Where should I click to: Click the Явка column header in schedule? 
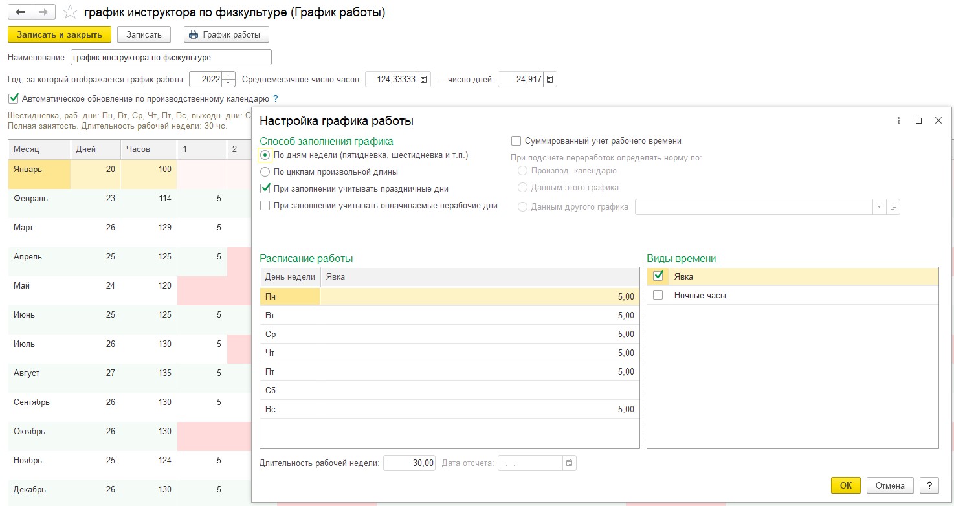point(480,277)
